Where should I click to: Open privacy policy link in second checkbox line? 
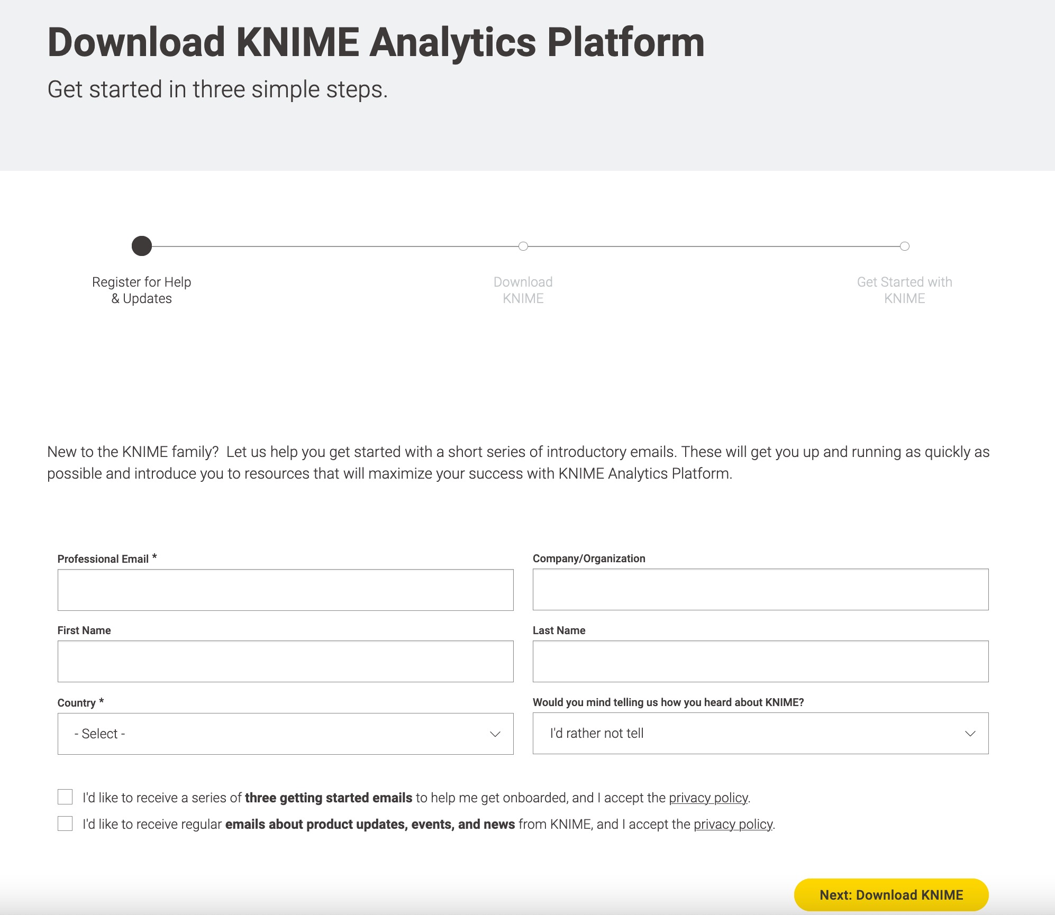click(x=733, y=824)
